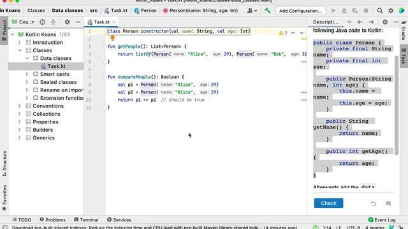Open the Terminal tool window
The height and width of the screenshot is (229, 408).
tap(86, 220)
